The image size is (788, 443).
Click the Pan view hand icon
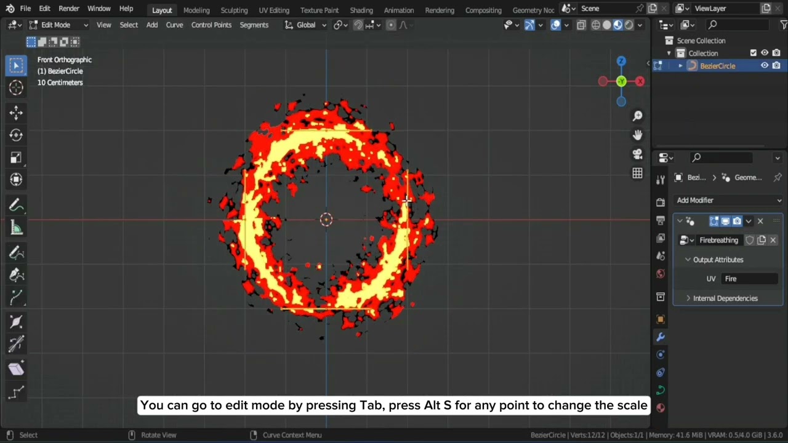pos(637,135)
